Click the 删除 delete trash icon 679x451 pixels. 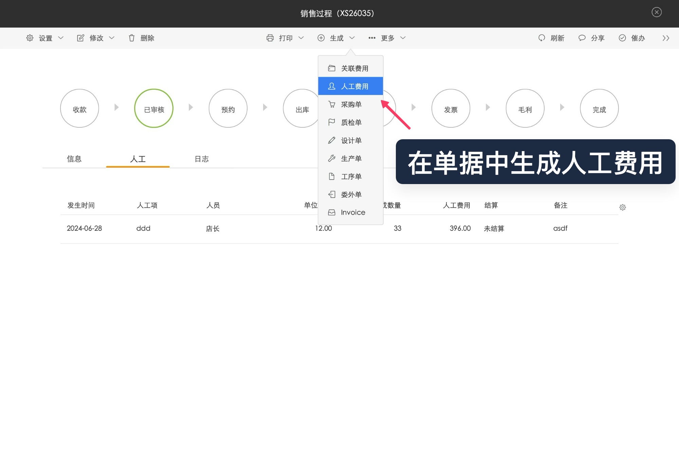coord(132,38)
